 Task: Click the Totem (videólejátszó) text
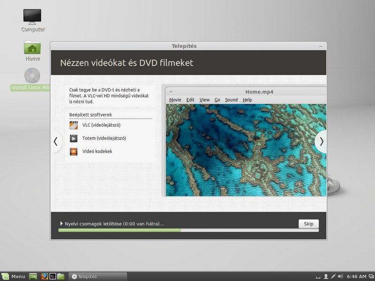pos(104,138)
